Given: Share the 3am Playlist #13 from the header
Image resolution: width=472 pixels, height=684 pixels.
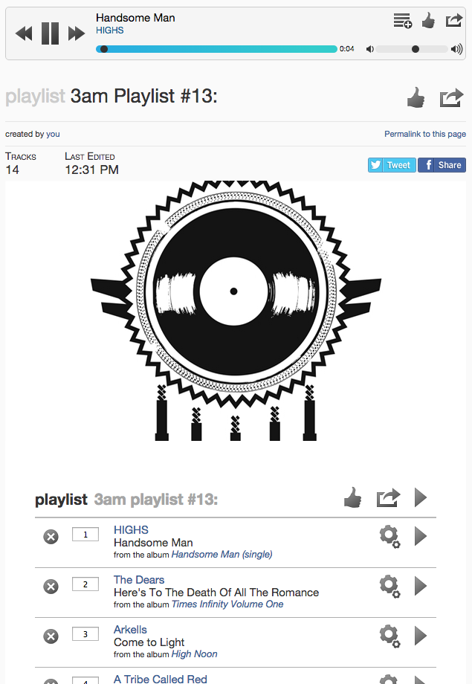Looking at the screenshot, I should coord(451,97).
